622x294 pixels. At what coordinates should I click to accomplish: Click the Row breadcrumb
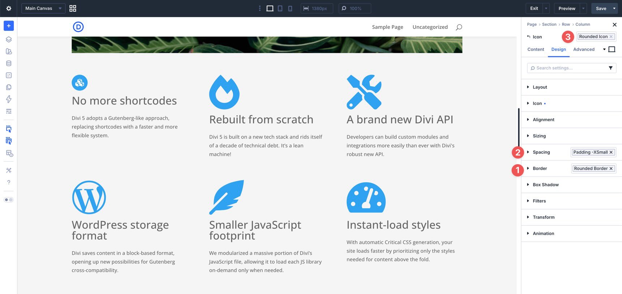pos(566,25)
